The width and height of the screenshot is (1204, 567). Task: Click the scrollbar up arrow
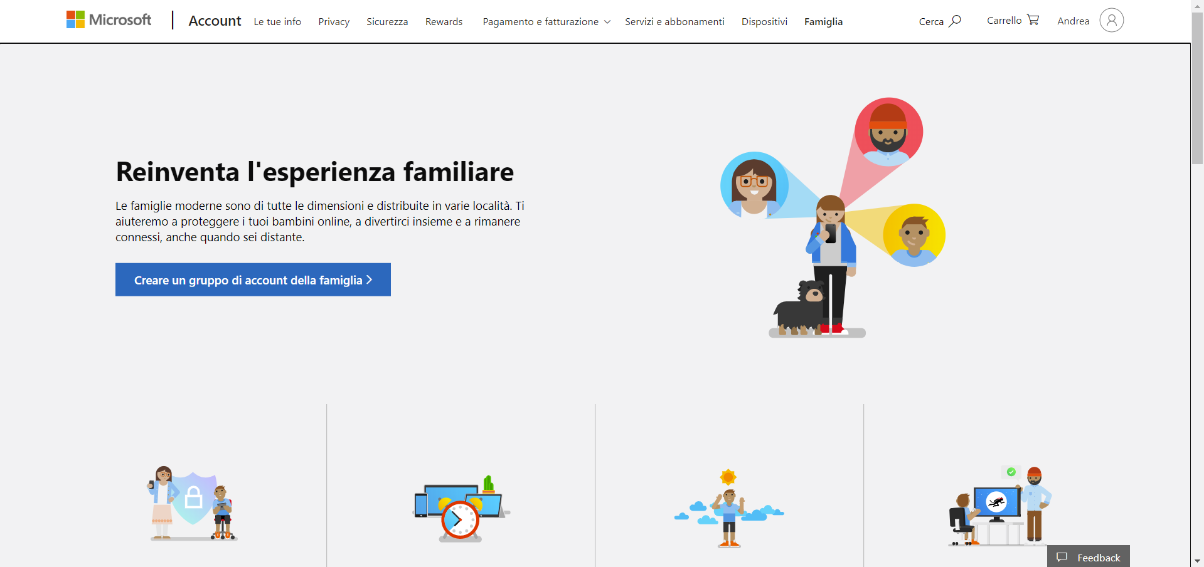(1197, 6)
